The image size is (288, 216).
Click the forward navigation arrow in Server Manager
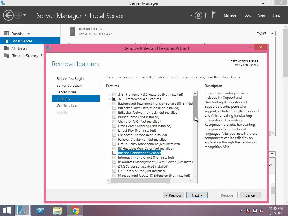point(18,15)
